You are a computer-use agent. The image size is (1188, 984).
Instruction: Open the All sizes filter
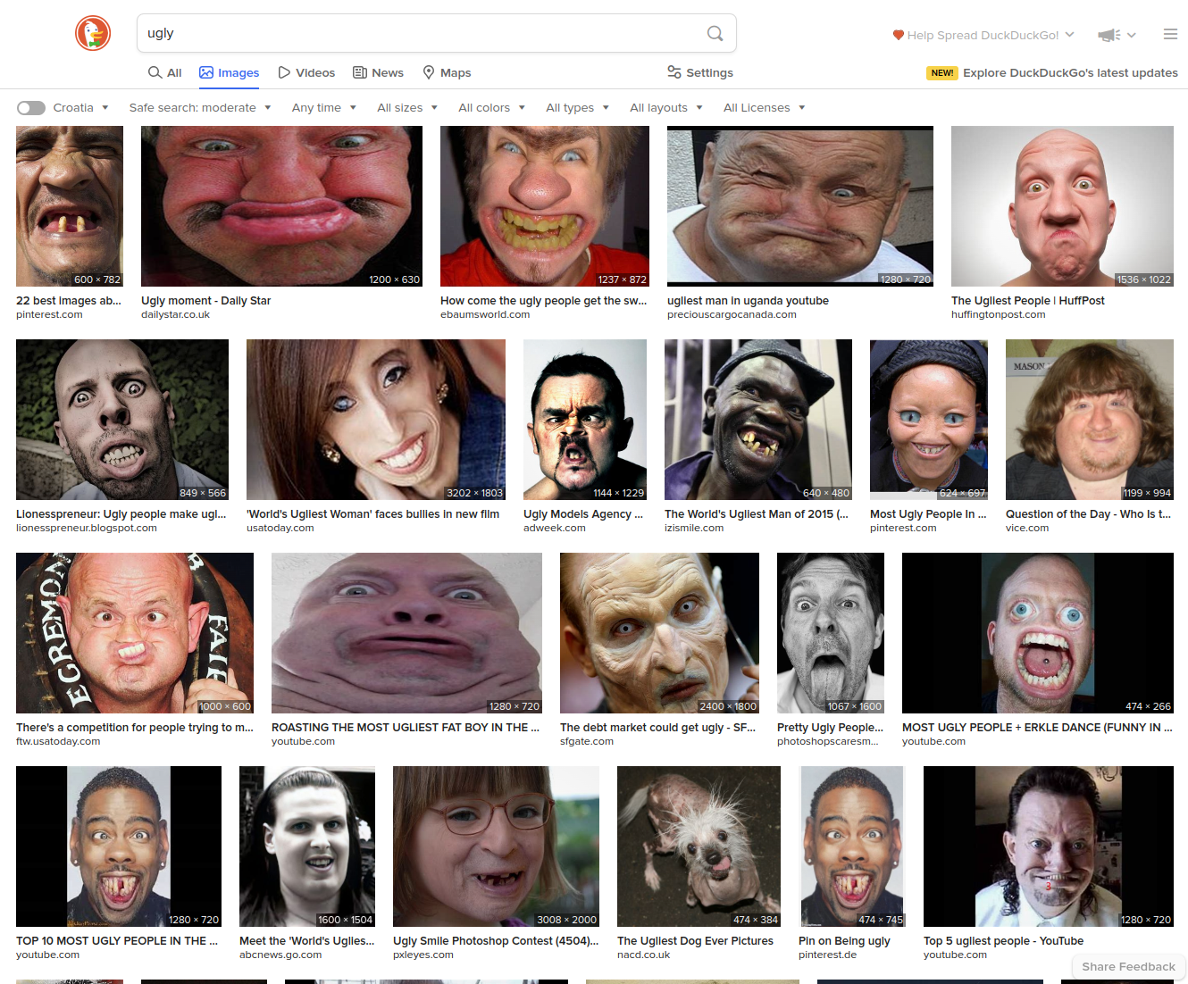407,108
